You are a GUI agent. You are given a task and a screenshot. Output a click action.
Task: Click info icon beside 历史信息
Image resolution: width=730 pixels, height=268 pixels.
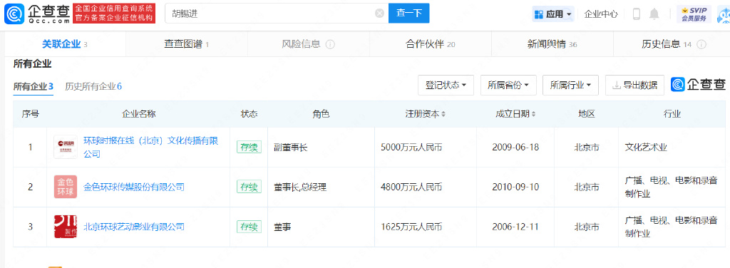point(701,45)
